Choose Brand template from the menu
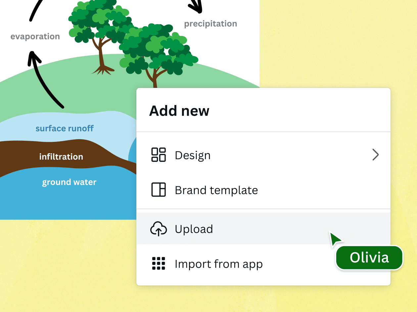 (216, 190)
